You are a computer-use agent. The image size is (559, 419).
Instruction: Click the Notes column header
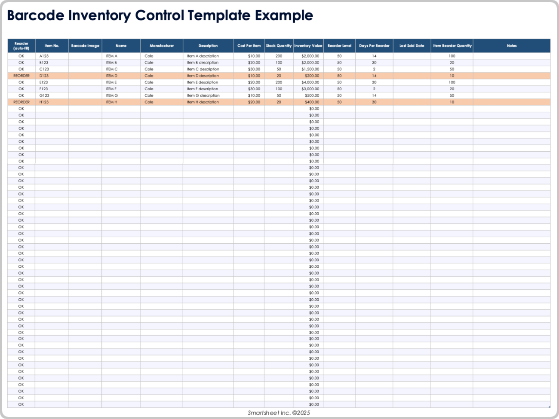click(x=511, y=46)
